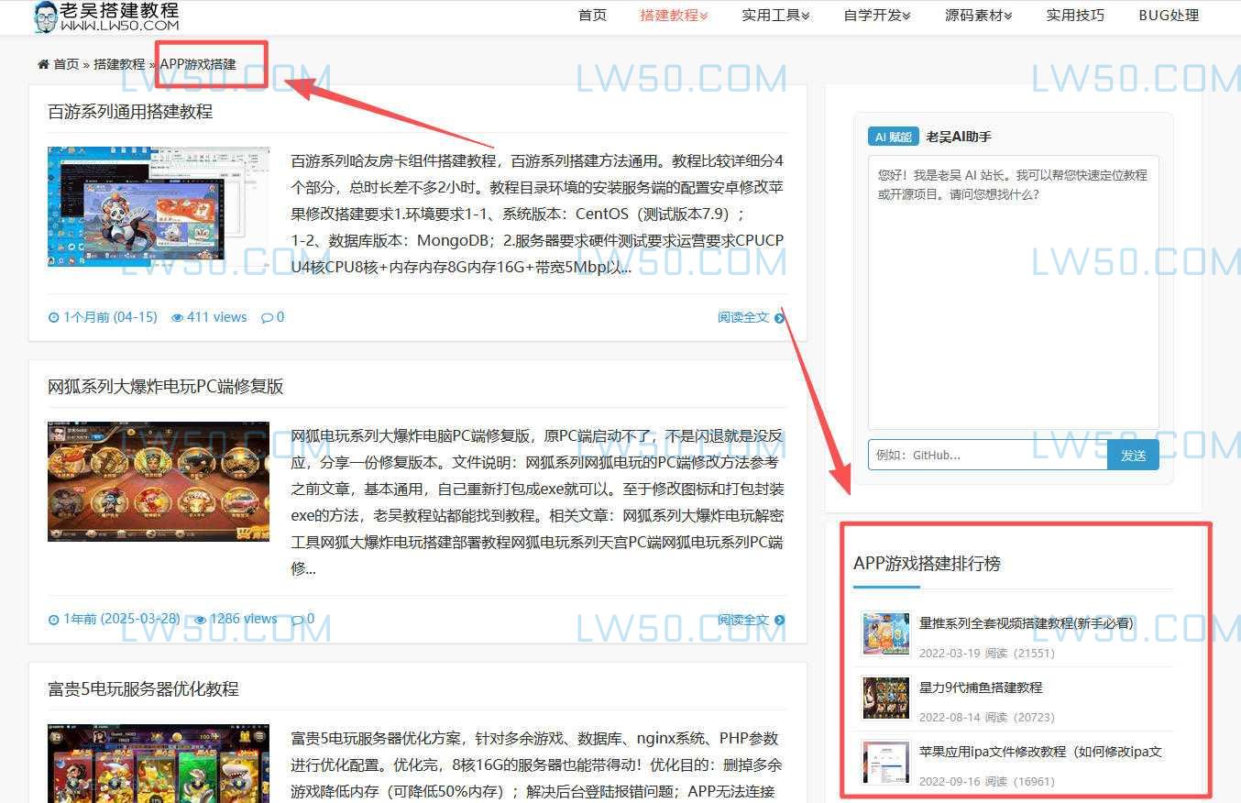The height and width of the screenshot is (803, 1241).
Task: Click the eye icon beside 1286 views
Action: pos(201,620)
